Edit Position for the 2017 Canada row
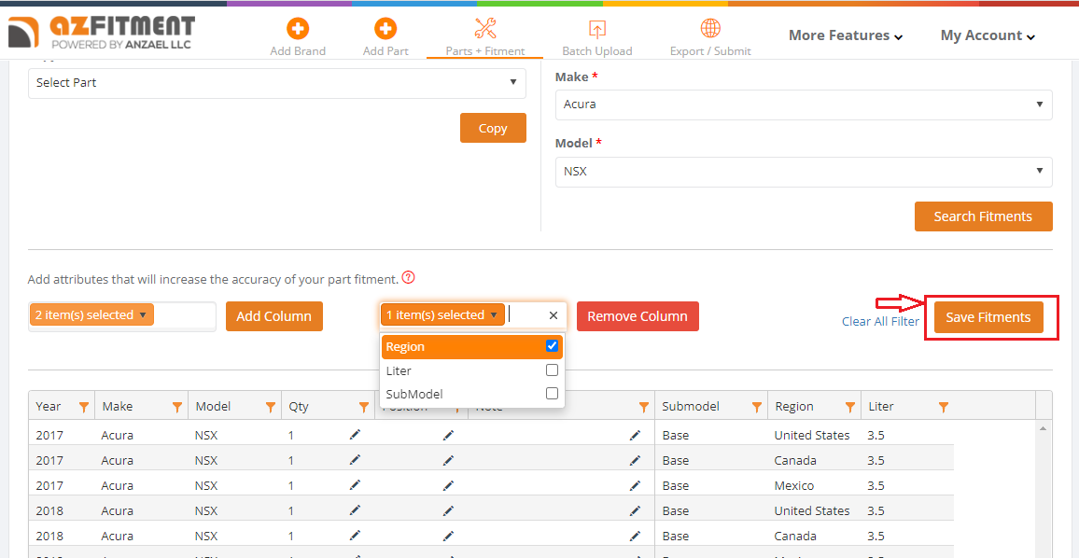This screenshot has height=558, width=1079. 449,460
